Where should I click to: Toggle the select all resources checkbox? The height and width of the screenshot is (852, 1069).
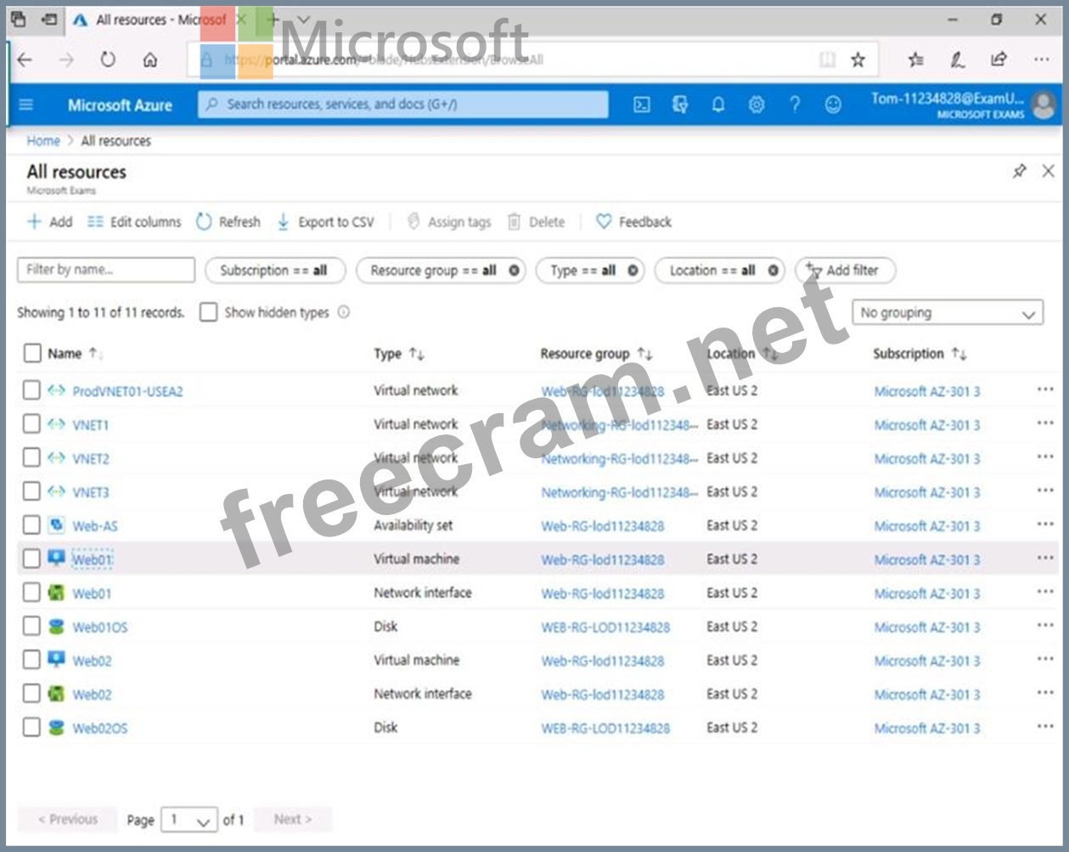32,353
